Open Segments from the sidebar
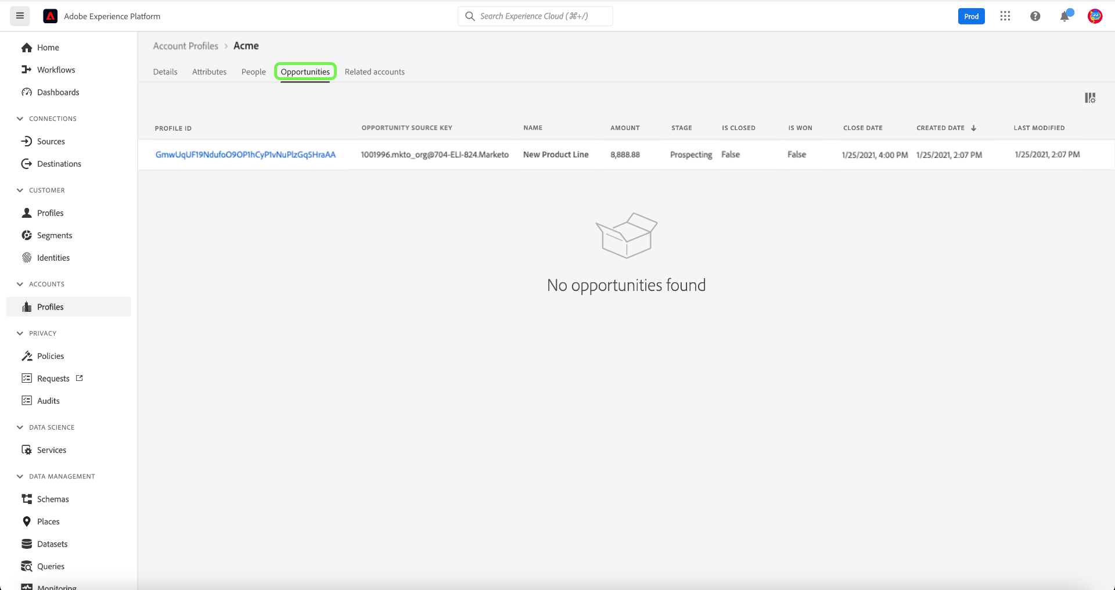This screenshot has width=1115, height=590. pos(55,235)
